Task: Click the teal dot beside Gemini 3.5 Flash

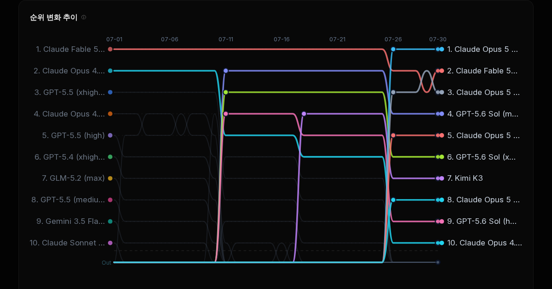Action: pyautogui.click(x=110, y=221)
